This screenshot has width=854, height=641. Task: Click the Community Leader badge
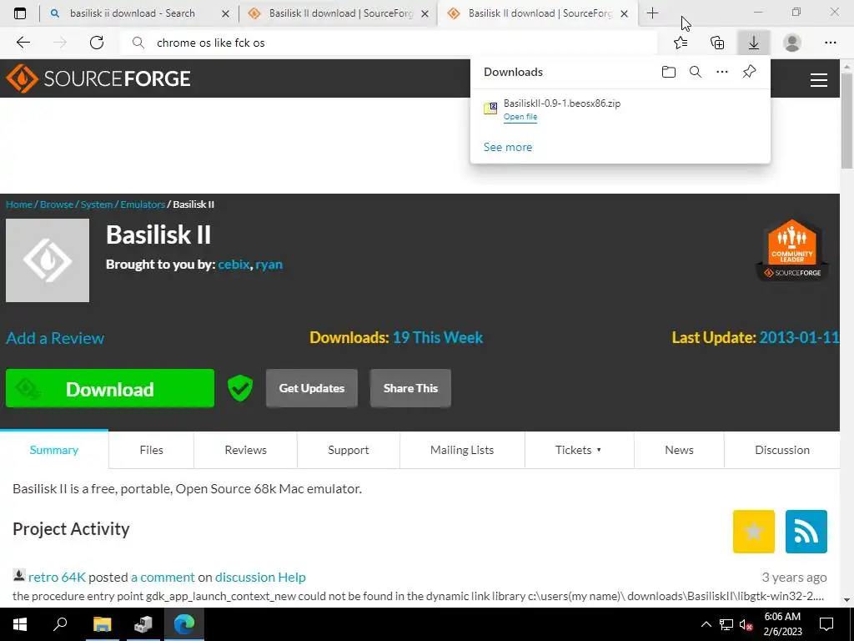792,250
